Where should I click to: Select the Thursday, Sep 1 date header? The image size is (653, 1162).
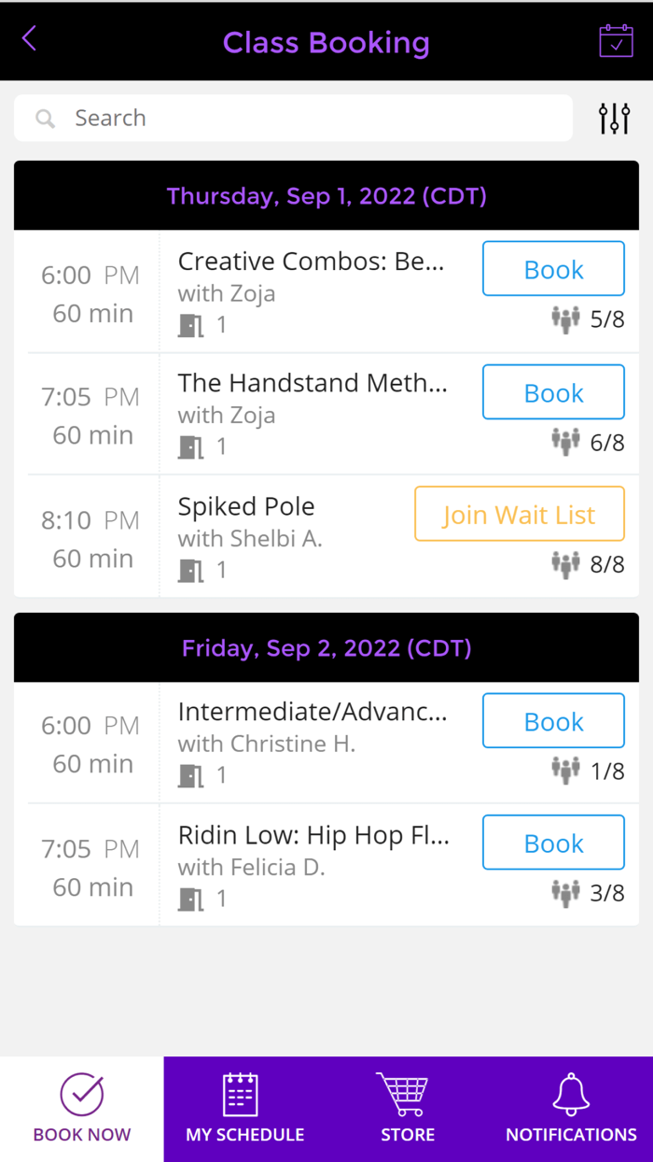click(x=326, y=196)
